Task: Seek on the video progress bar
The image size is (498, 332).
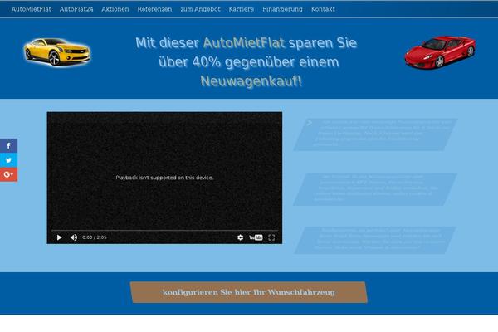Action: point(164,230)
